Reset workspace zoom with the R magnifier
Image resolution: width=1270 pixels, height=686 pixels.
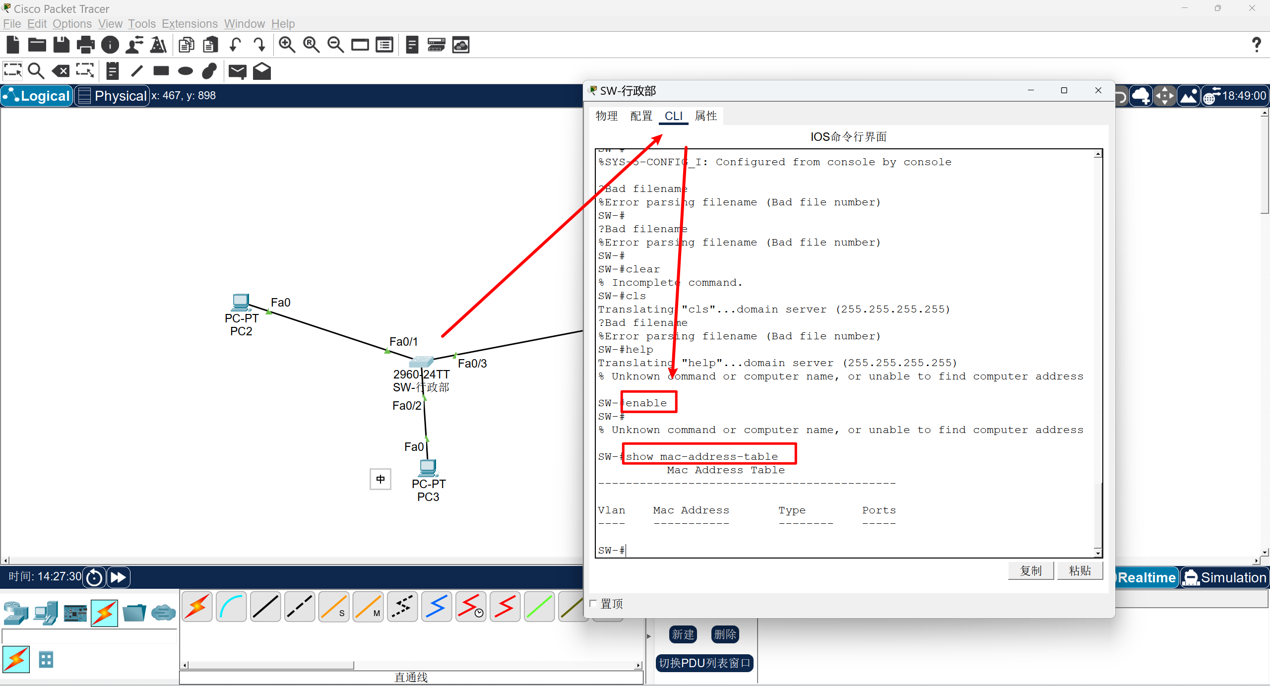312,45
